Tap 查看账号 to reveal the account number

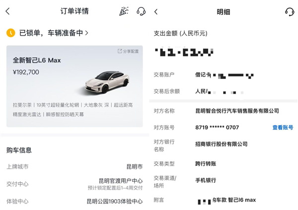(283, 127)
